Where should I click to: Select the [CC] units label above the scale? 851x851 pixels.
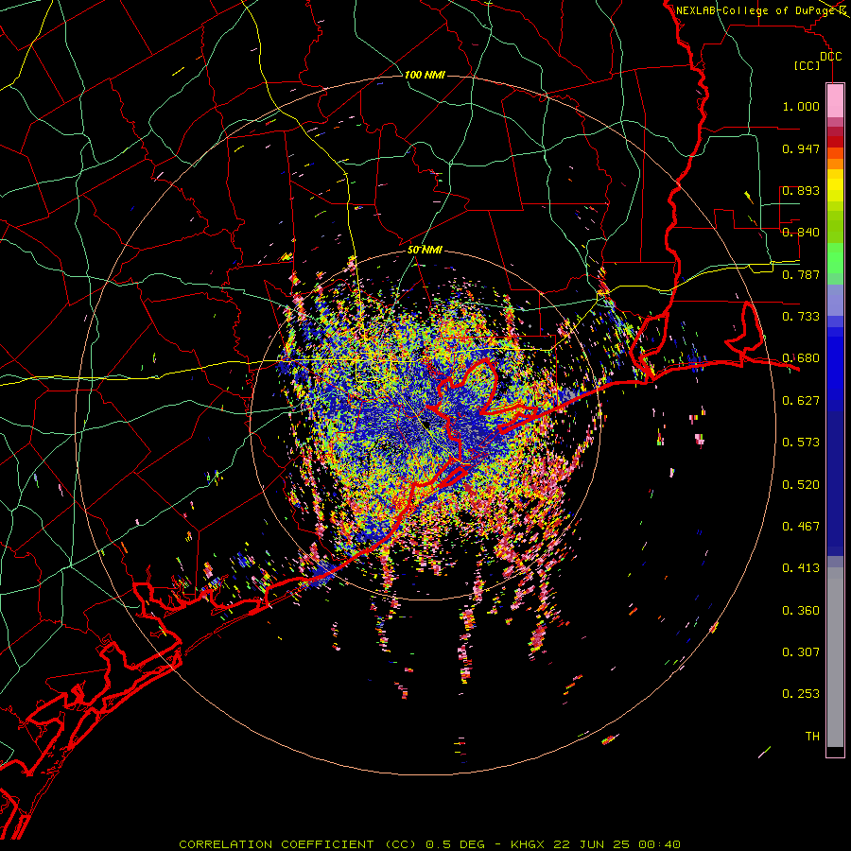tap(808, 65)
